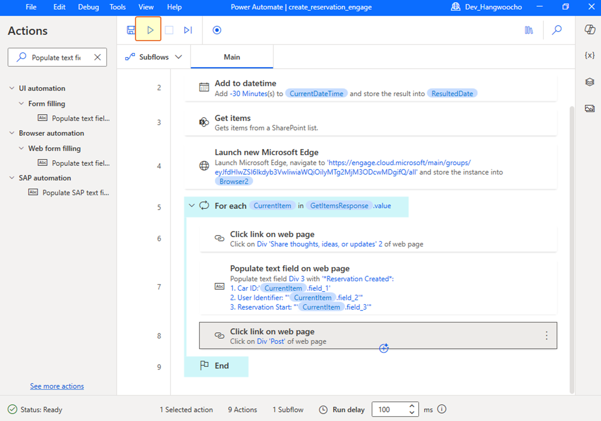Select Populate text field under Web form filling
The height and width of the screenshot is (421, 601).
[74, 163]
